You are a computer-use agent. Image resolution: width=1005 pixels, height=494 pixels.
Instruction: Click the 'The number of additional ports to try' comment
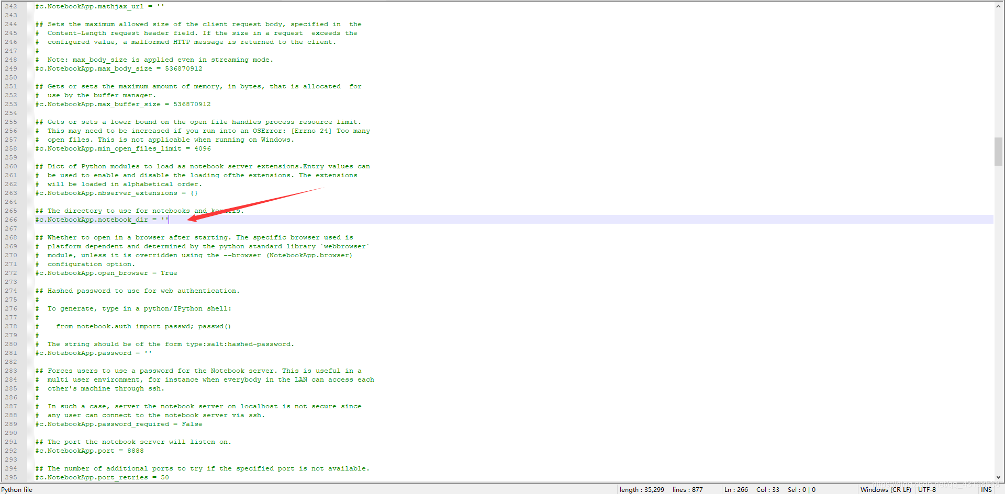tap(203, 468)
